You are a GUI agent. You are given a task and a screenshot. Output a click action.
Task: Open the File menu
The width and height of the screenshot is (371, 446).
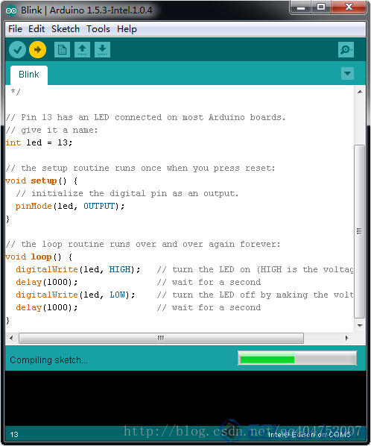click(x=15, y=29)
